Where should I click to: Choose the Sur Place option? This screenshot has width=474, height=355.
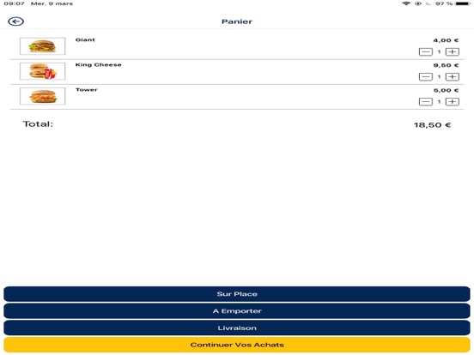tap(237, 294)
